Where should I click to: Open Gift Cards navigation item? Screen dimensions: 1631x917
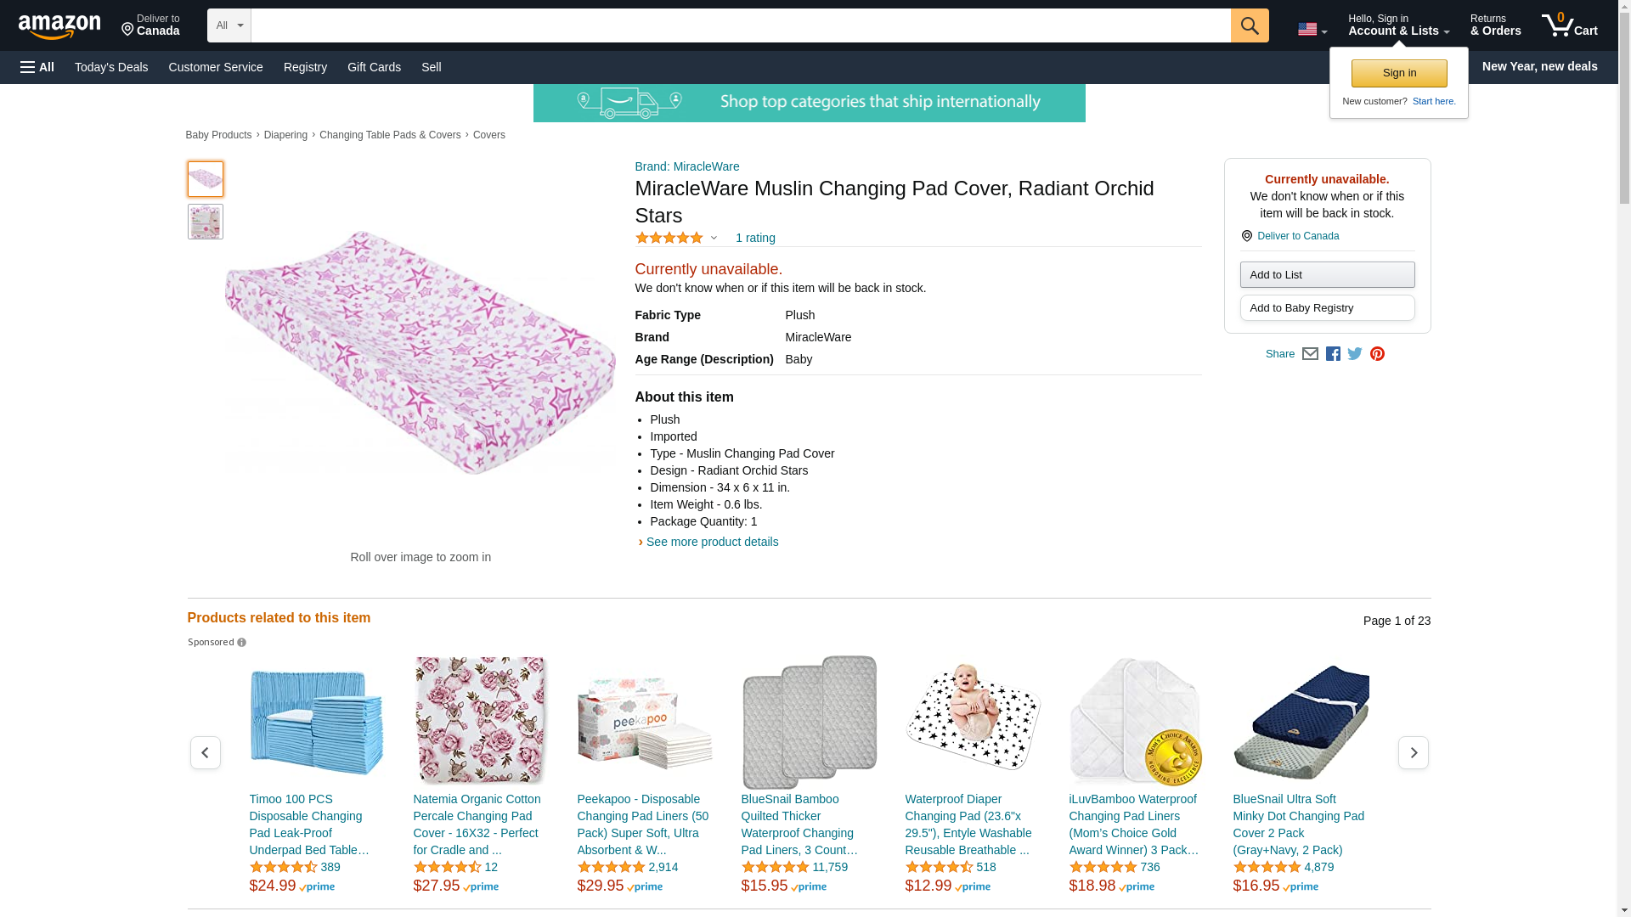[x=374, y=67]
